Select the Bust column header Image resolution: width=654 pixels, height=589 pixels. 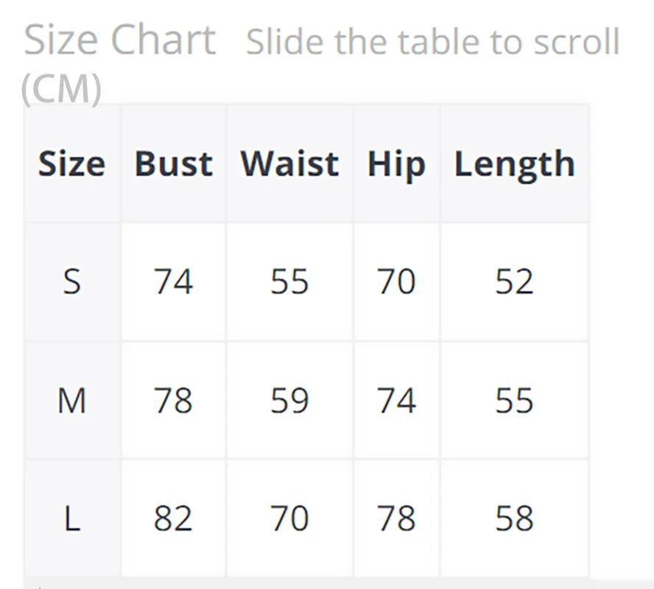point(173,163)
